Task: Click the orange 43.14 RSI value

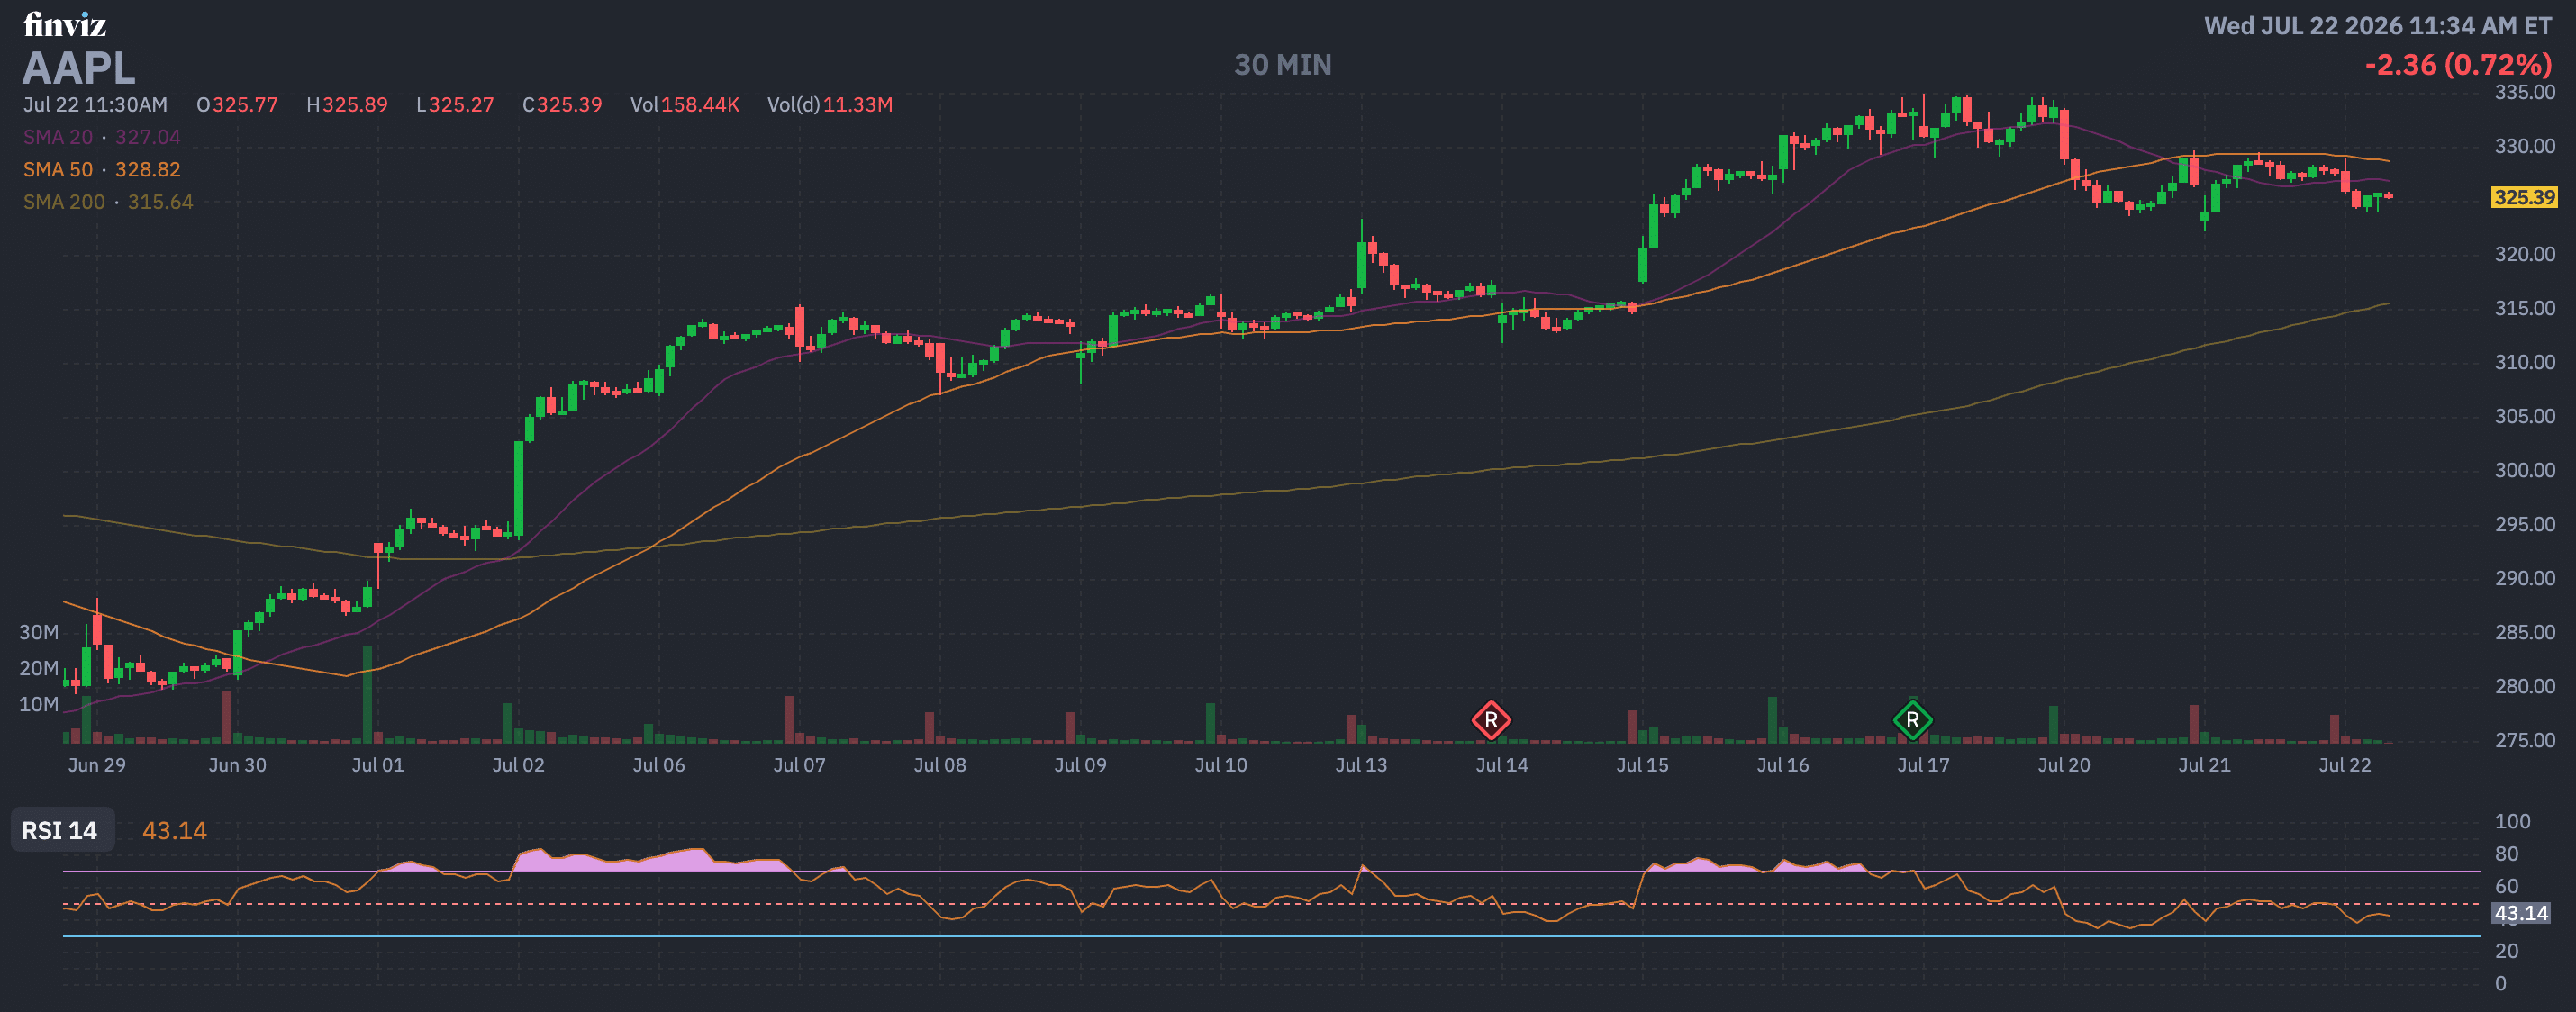Action: pos(174,831)
